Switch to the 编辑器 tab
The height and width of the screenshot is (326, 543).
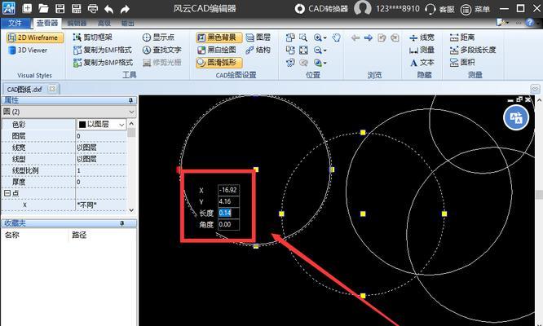pos(77,23)
